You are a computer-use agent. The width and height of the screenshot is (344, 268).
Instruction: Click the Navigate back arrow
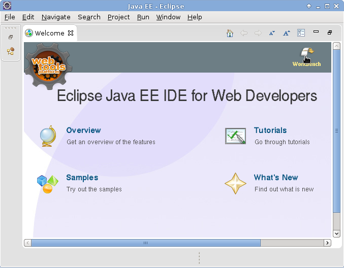click(x=244, y=33)
